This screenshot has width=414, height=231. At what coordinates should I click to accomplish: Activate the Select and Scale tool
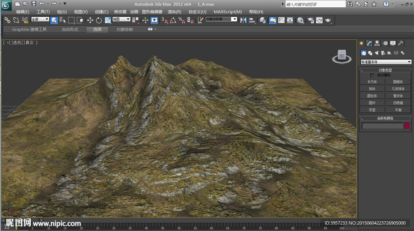(x=108, y=20)
